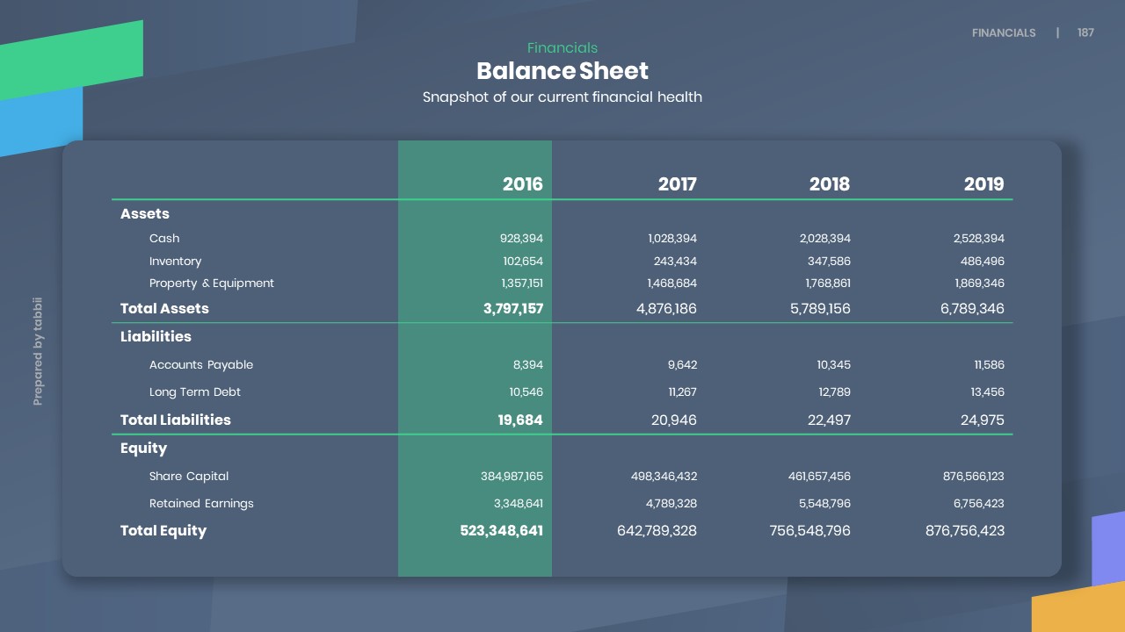Click the 2016 Total Assets value 3,797,157
This screenshot has width=1125, height=632.
pos(513,309)
